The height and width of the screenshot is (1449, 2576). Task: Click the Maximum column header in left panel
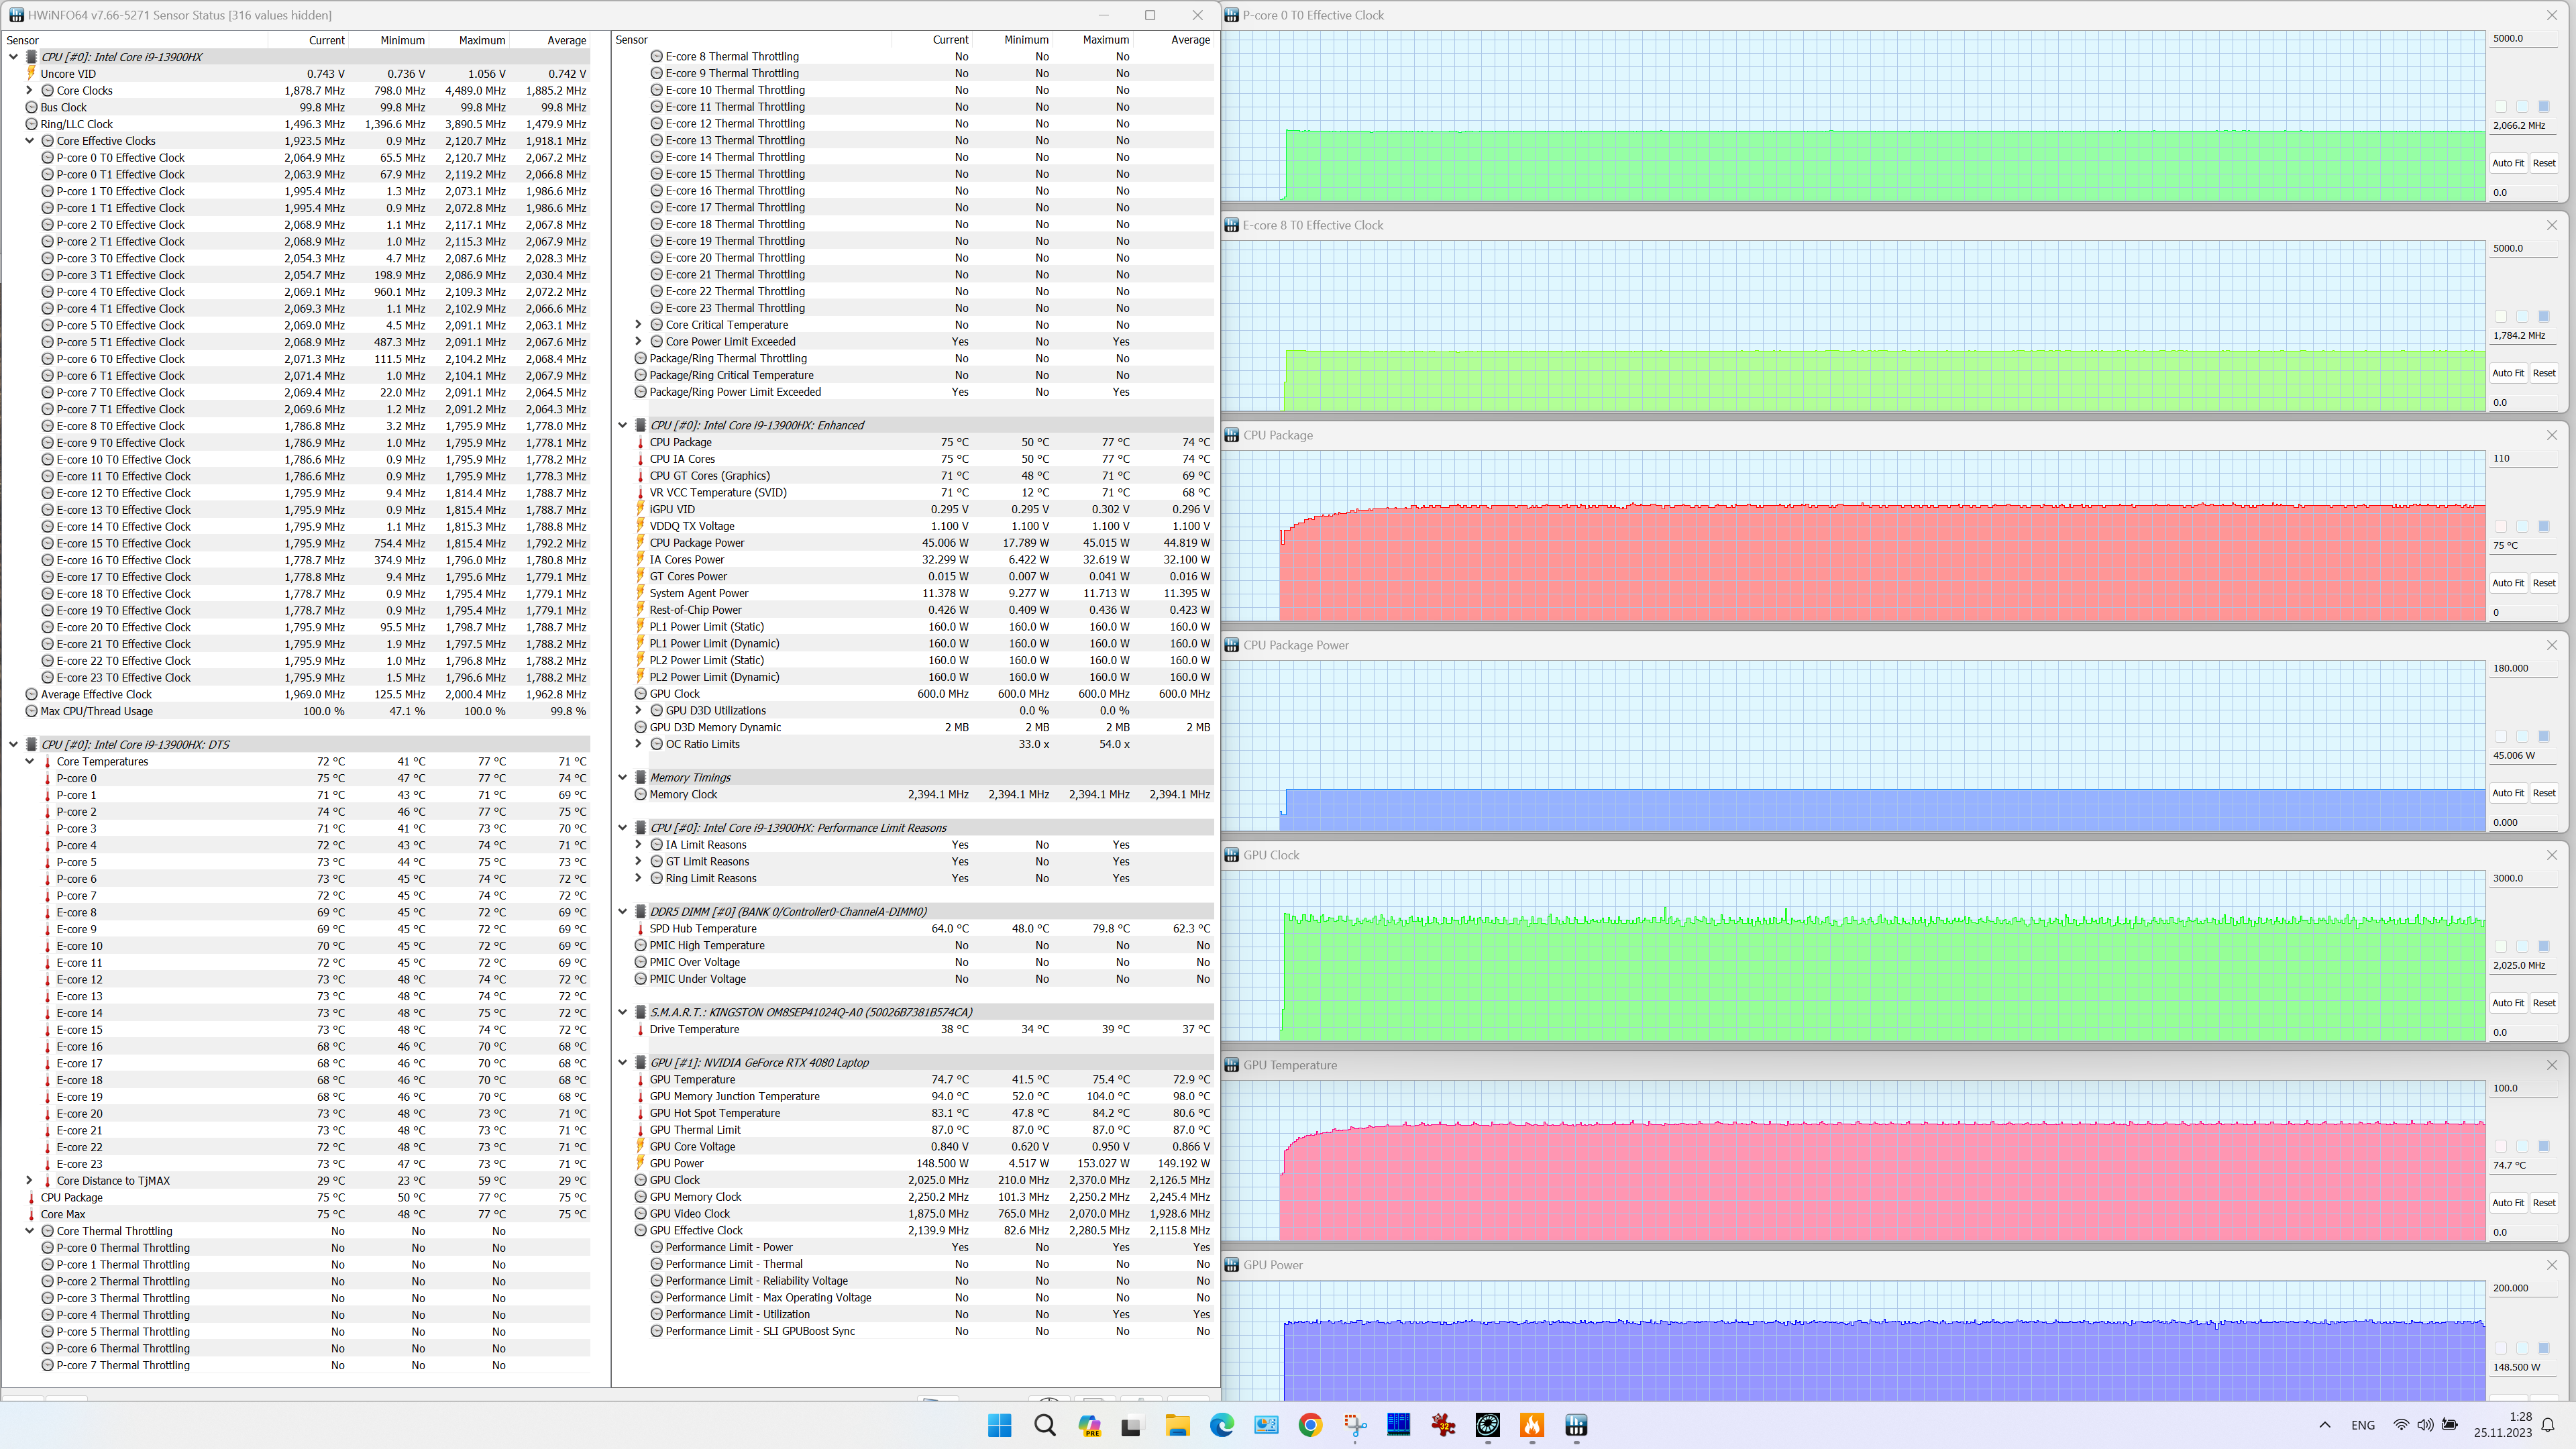click(x=481, y=40)
